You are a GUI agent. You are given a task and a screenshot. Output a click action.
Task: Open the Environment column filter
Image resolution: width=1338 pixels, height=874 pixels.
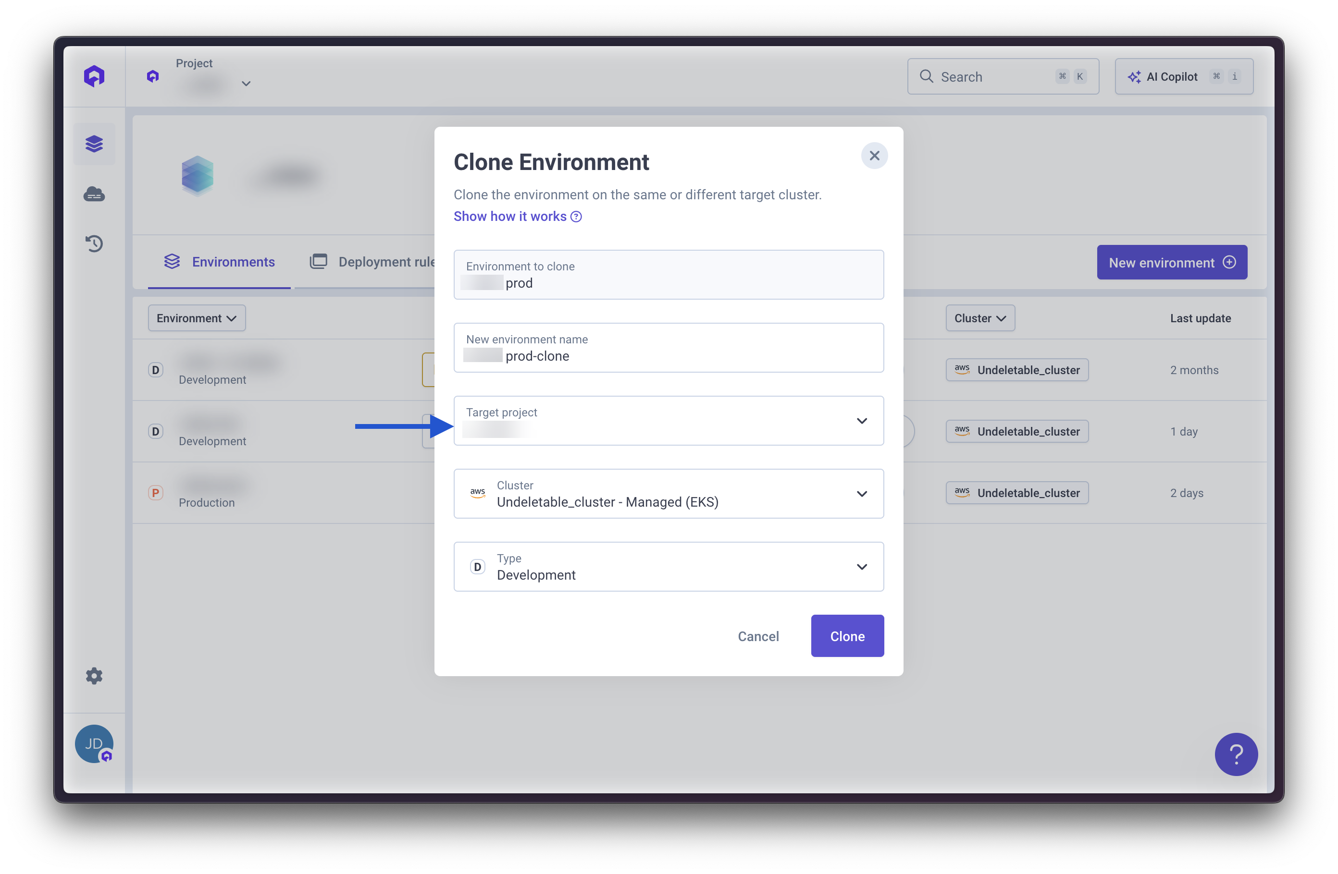[196, 318]
